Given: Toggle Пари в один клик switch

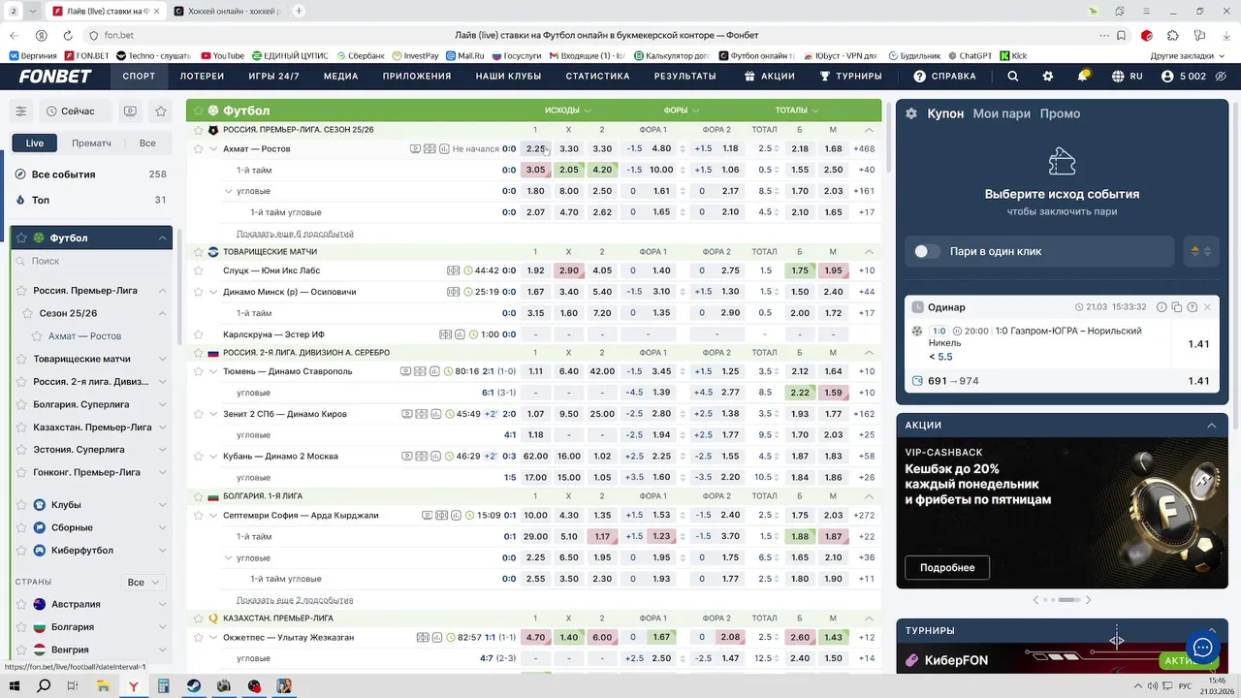Looking at the screenshot, I should tap(927, 251).
